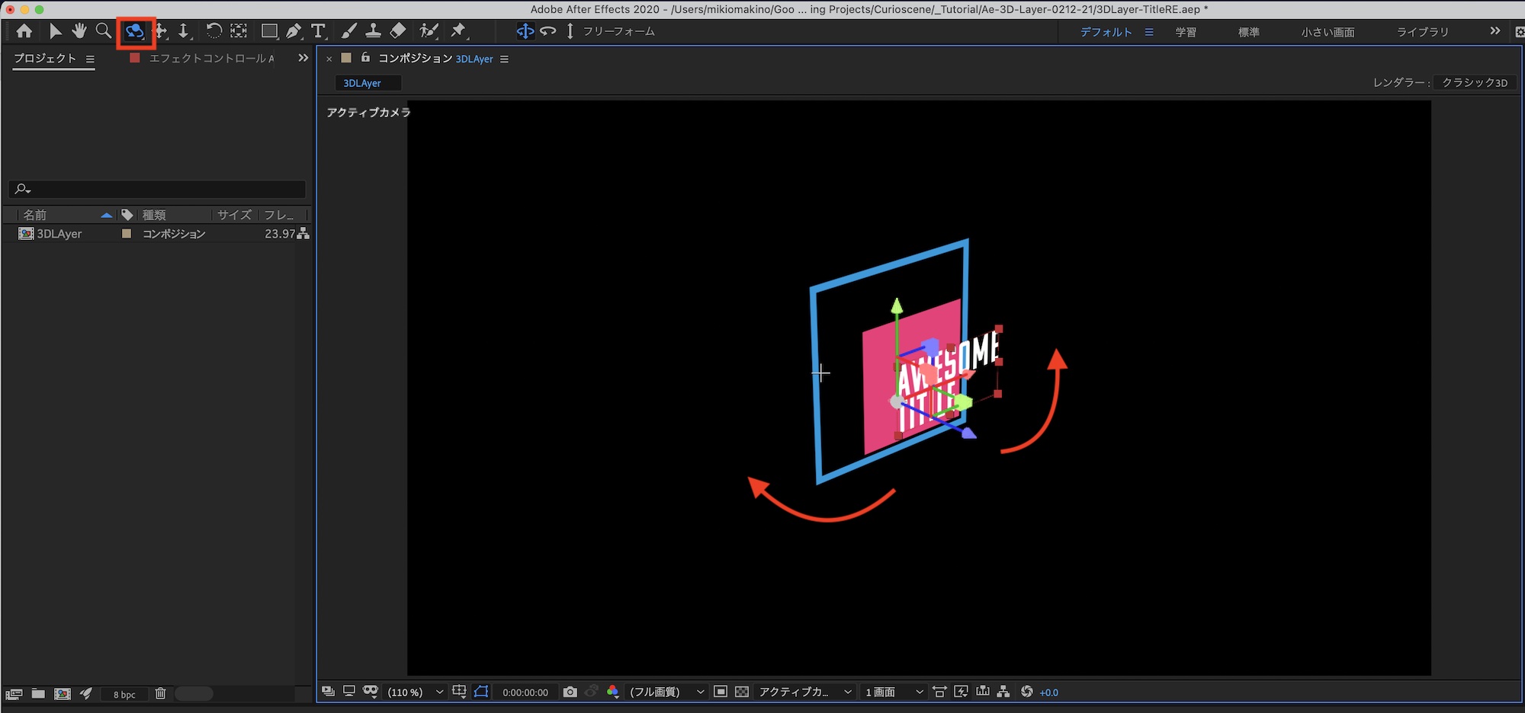Activate the Puppet Pin tool
Viewport: 1525px width, 713px height.
click(458, 31)
